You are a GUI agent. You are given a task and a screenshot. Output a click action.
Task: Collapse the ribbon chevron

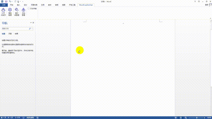point(210,19)
